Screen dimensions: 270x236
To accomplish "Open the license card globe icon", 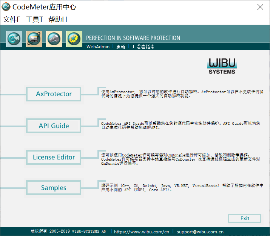I will coord(34,39).
